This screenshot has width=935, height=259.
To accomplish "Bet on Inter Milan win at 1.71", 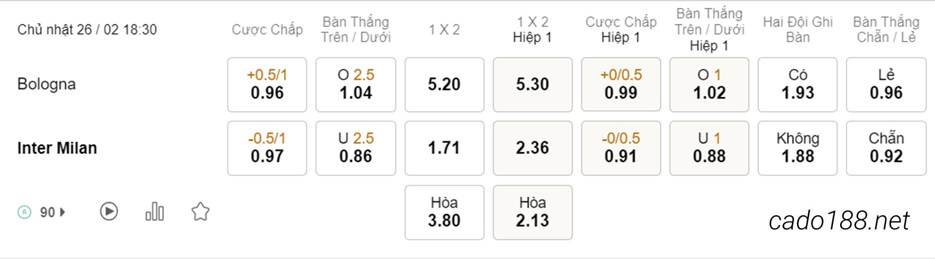I will click(444, 148).
